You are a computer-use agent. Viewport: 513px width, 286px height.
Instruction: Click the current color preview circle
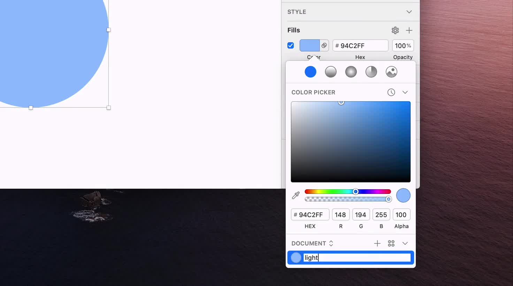[403, 195]
